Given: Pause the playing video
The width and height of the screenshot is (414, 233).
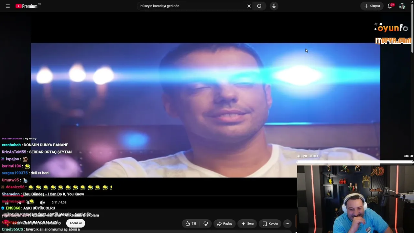Looking at the screenshot, I should pos(7,203).
